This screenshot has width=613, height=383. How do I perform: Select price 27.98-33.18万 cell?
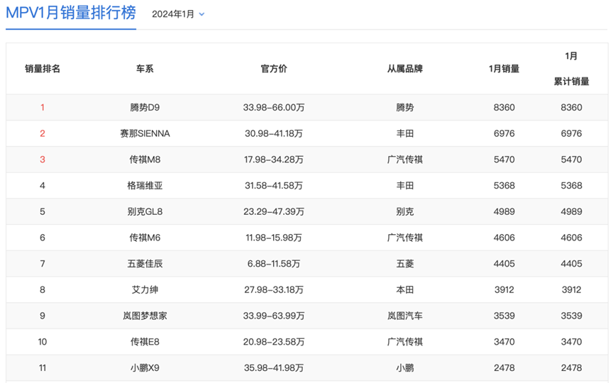tap(274, 290)
